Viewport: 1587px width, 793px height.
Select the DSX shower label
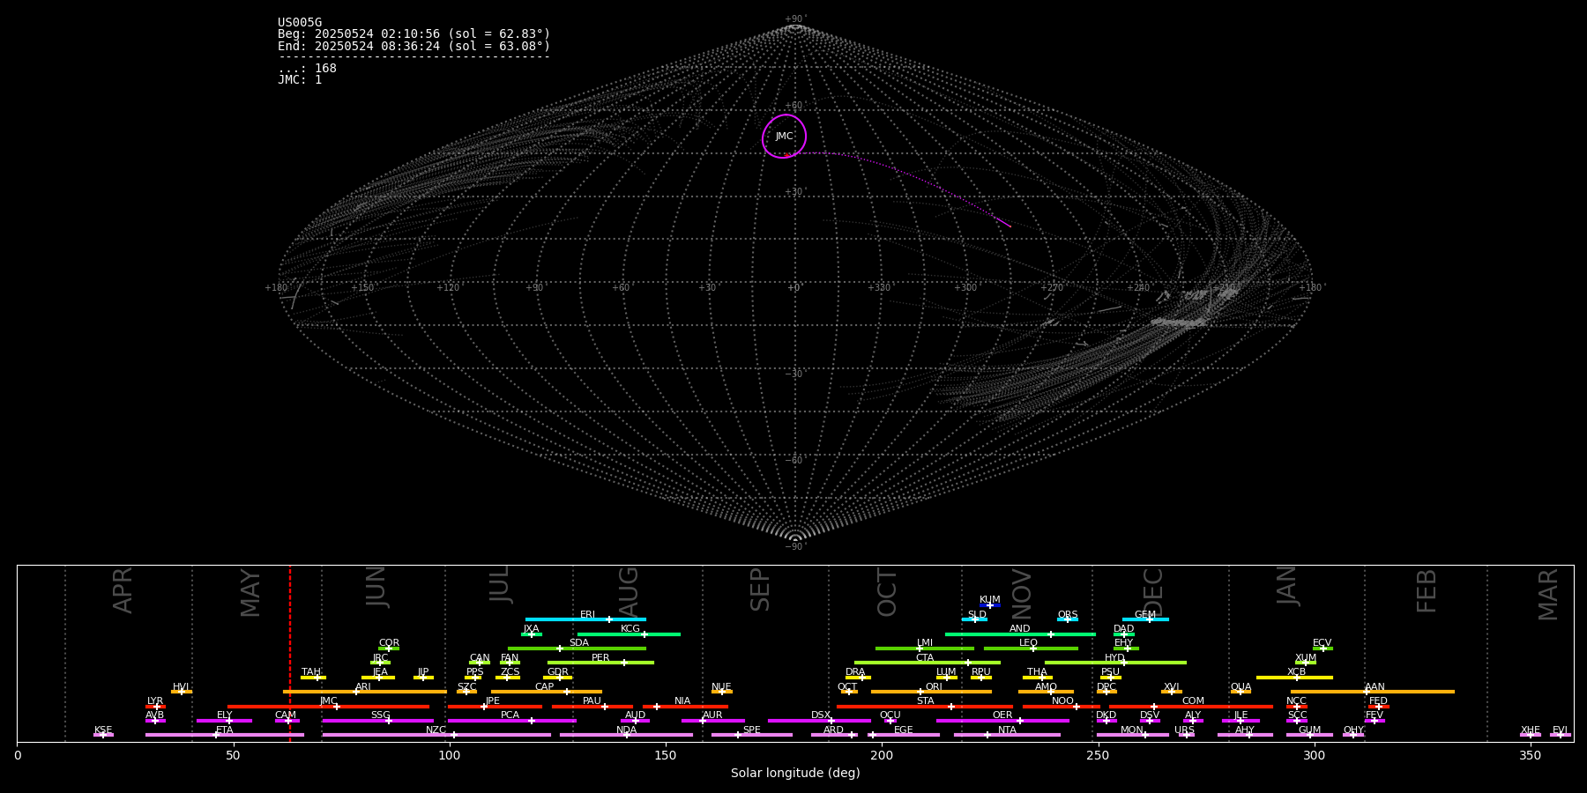[x=821, y=715]
